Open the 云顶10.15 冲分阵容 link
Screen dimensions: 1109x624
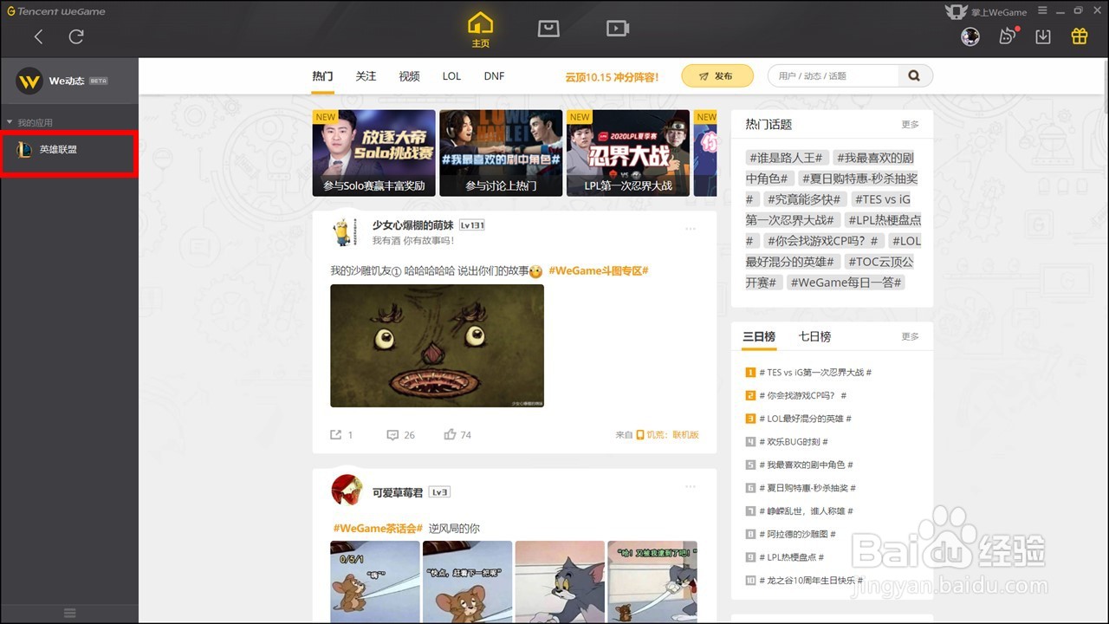(611, 77)
